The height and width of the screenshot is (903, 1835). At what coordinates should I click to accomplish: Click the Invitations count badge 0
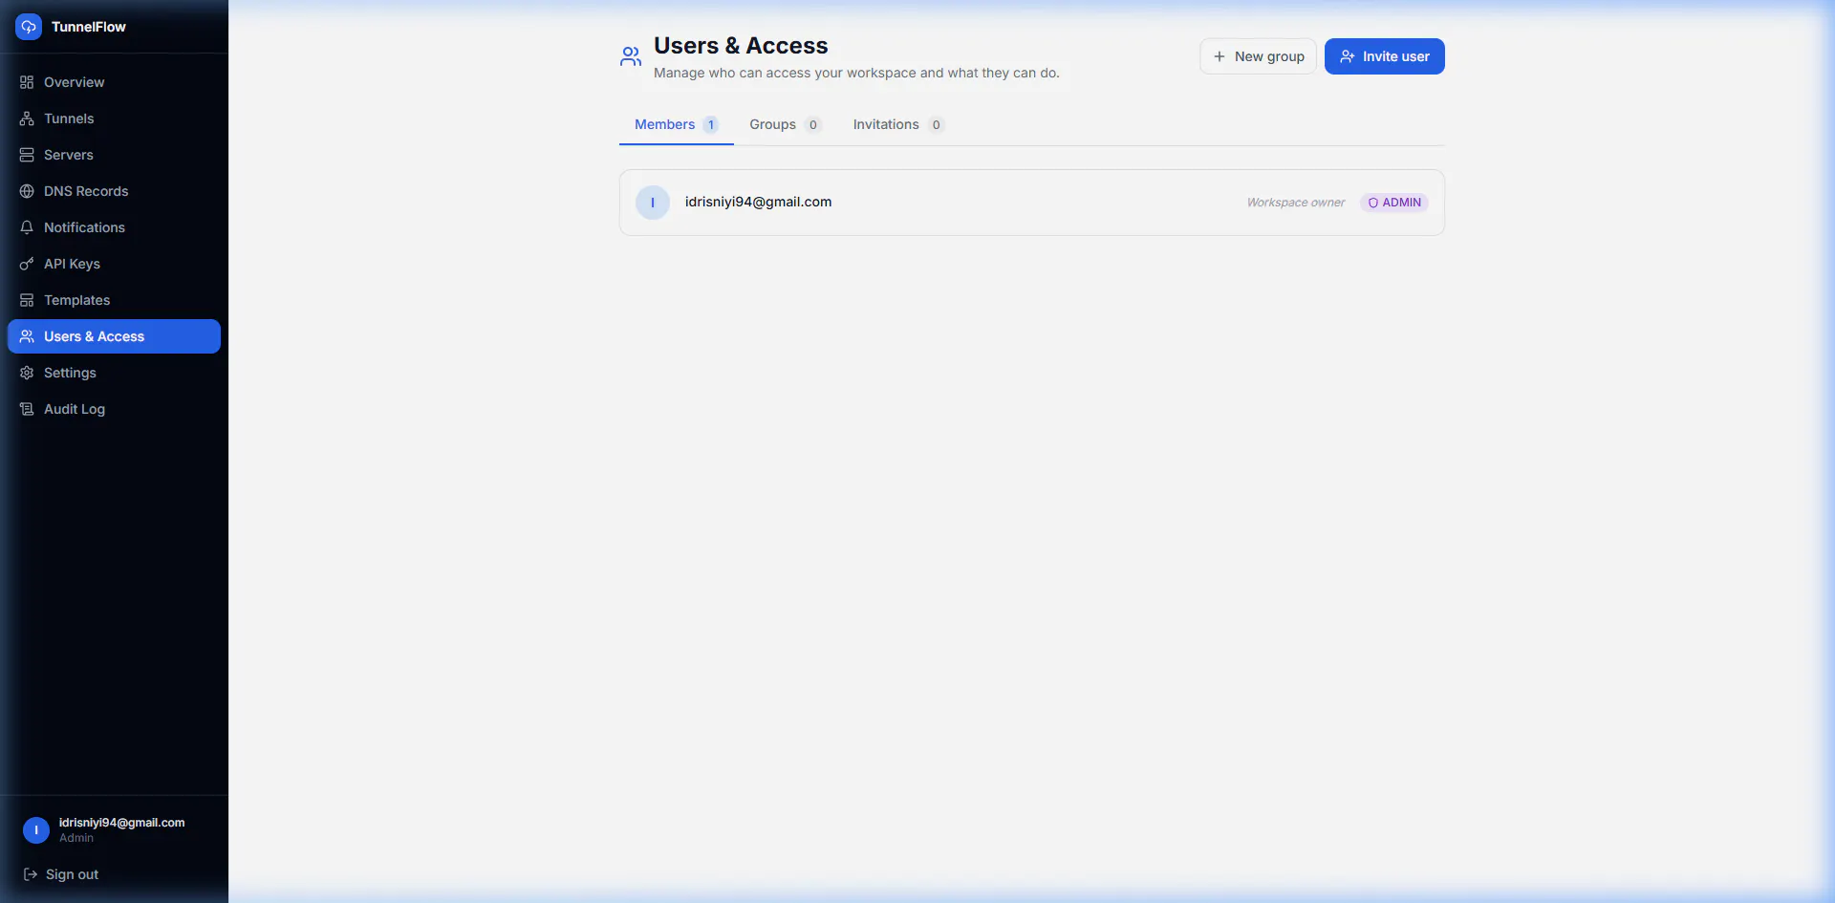937,125
